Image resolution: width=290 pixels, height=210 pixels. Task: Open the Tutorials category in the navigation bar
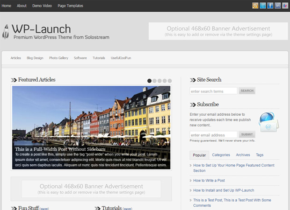(99, 58)
